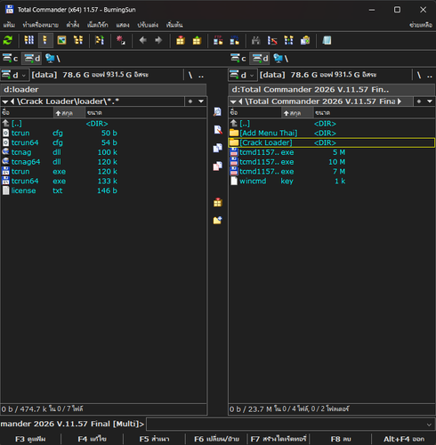Enable thumbnail view in the toolbar
This screenshot has width=436, height=445.
61,40
